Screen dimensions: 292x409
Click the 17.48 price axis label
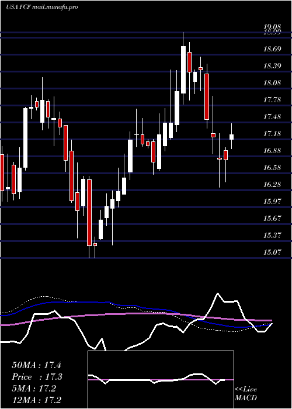click(272, 117)
